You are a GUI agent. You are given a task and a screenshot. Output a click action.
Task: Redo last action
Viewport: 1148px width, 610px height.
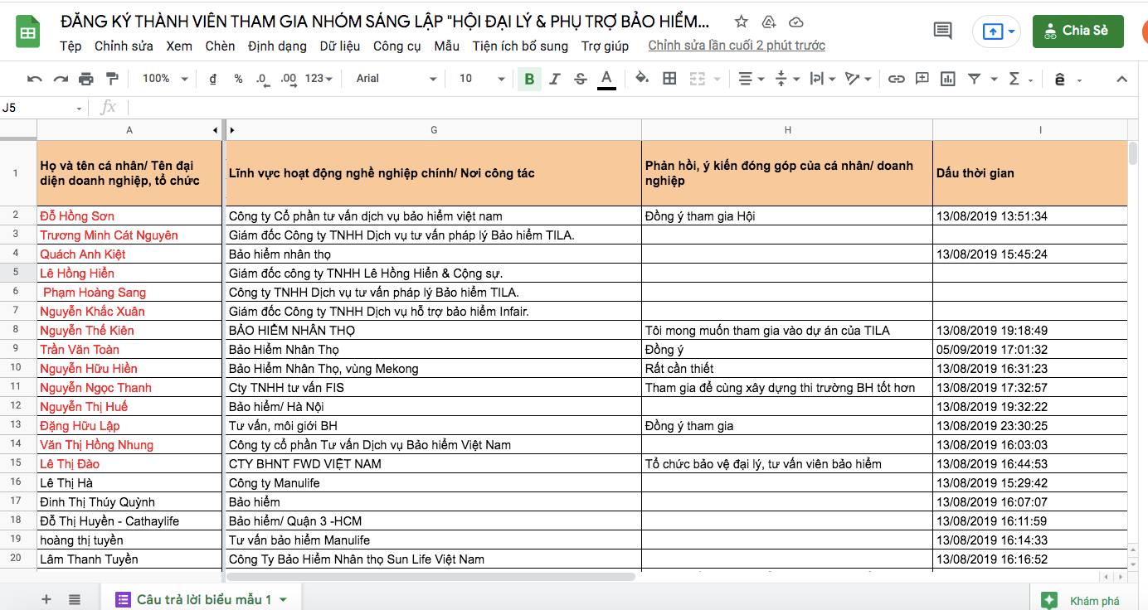pyautogui.click(x=61, y=79)
